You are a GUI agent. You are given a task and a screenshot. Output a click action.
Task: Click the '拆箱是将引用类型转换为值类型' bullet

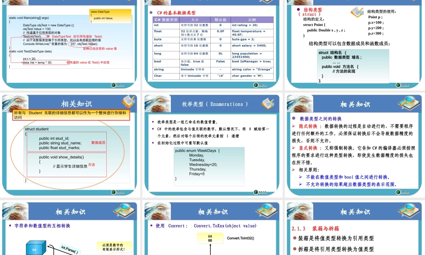[336, 249]
